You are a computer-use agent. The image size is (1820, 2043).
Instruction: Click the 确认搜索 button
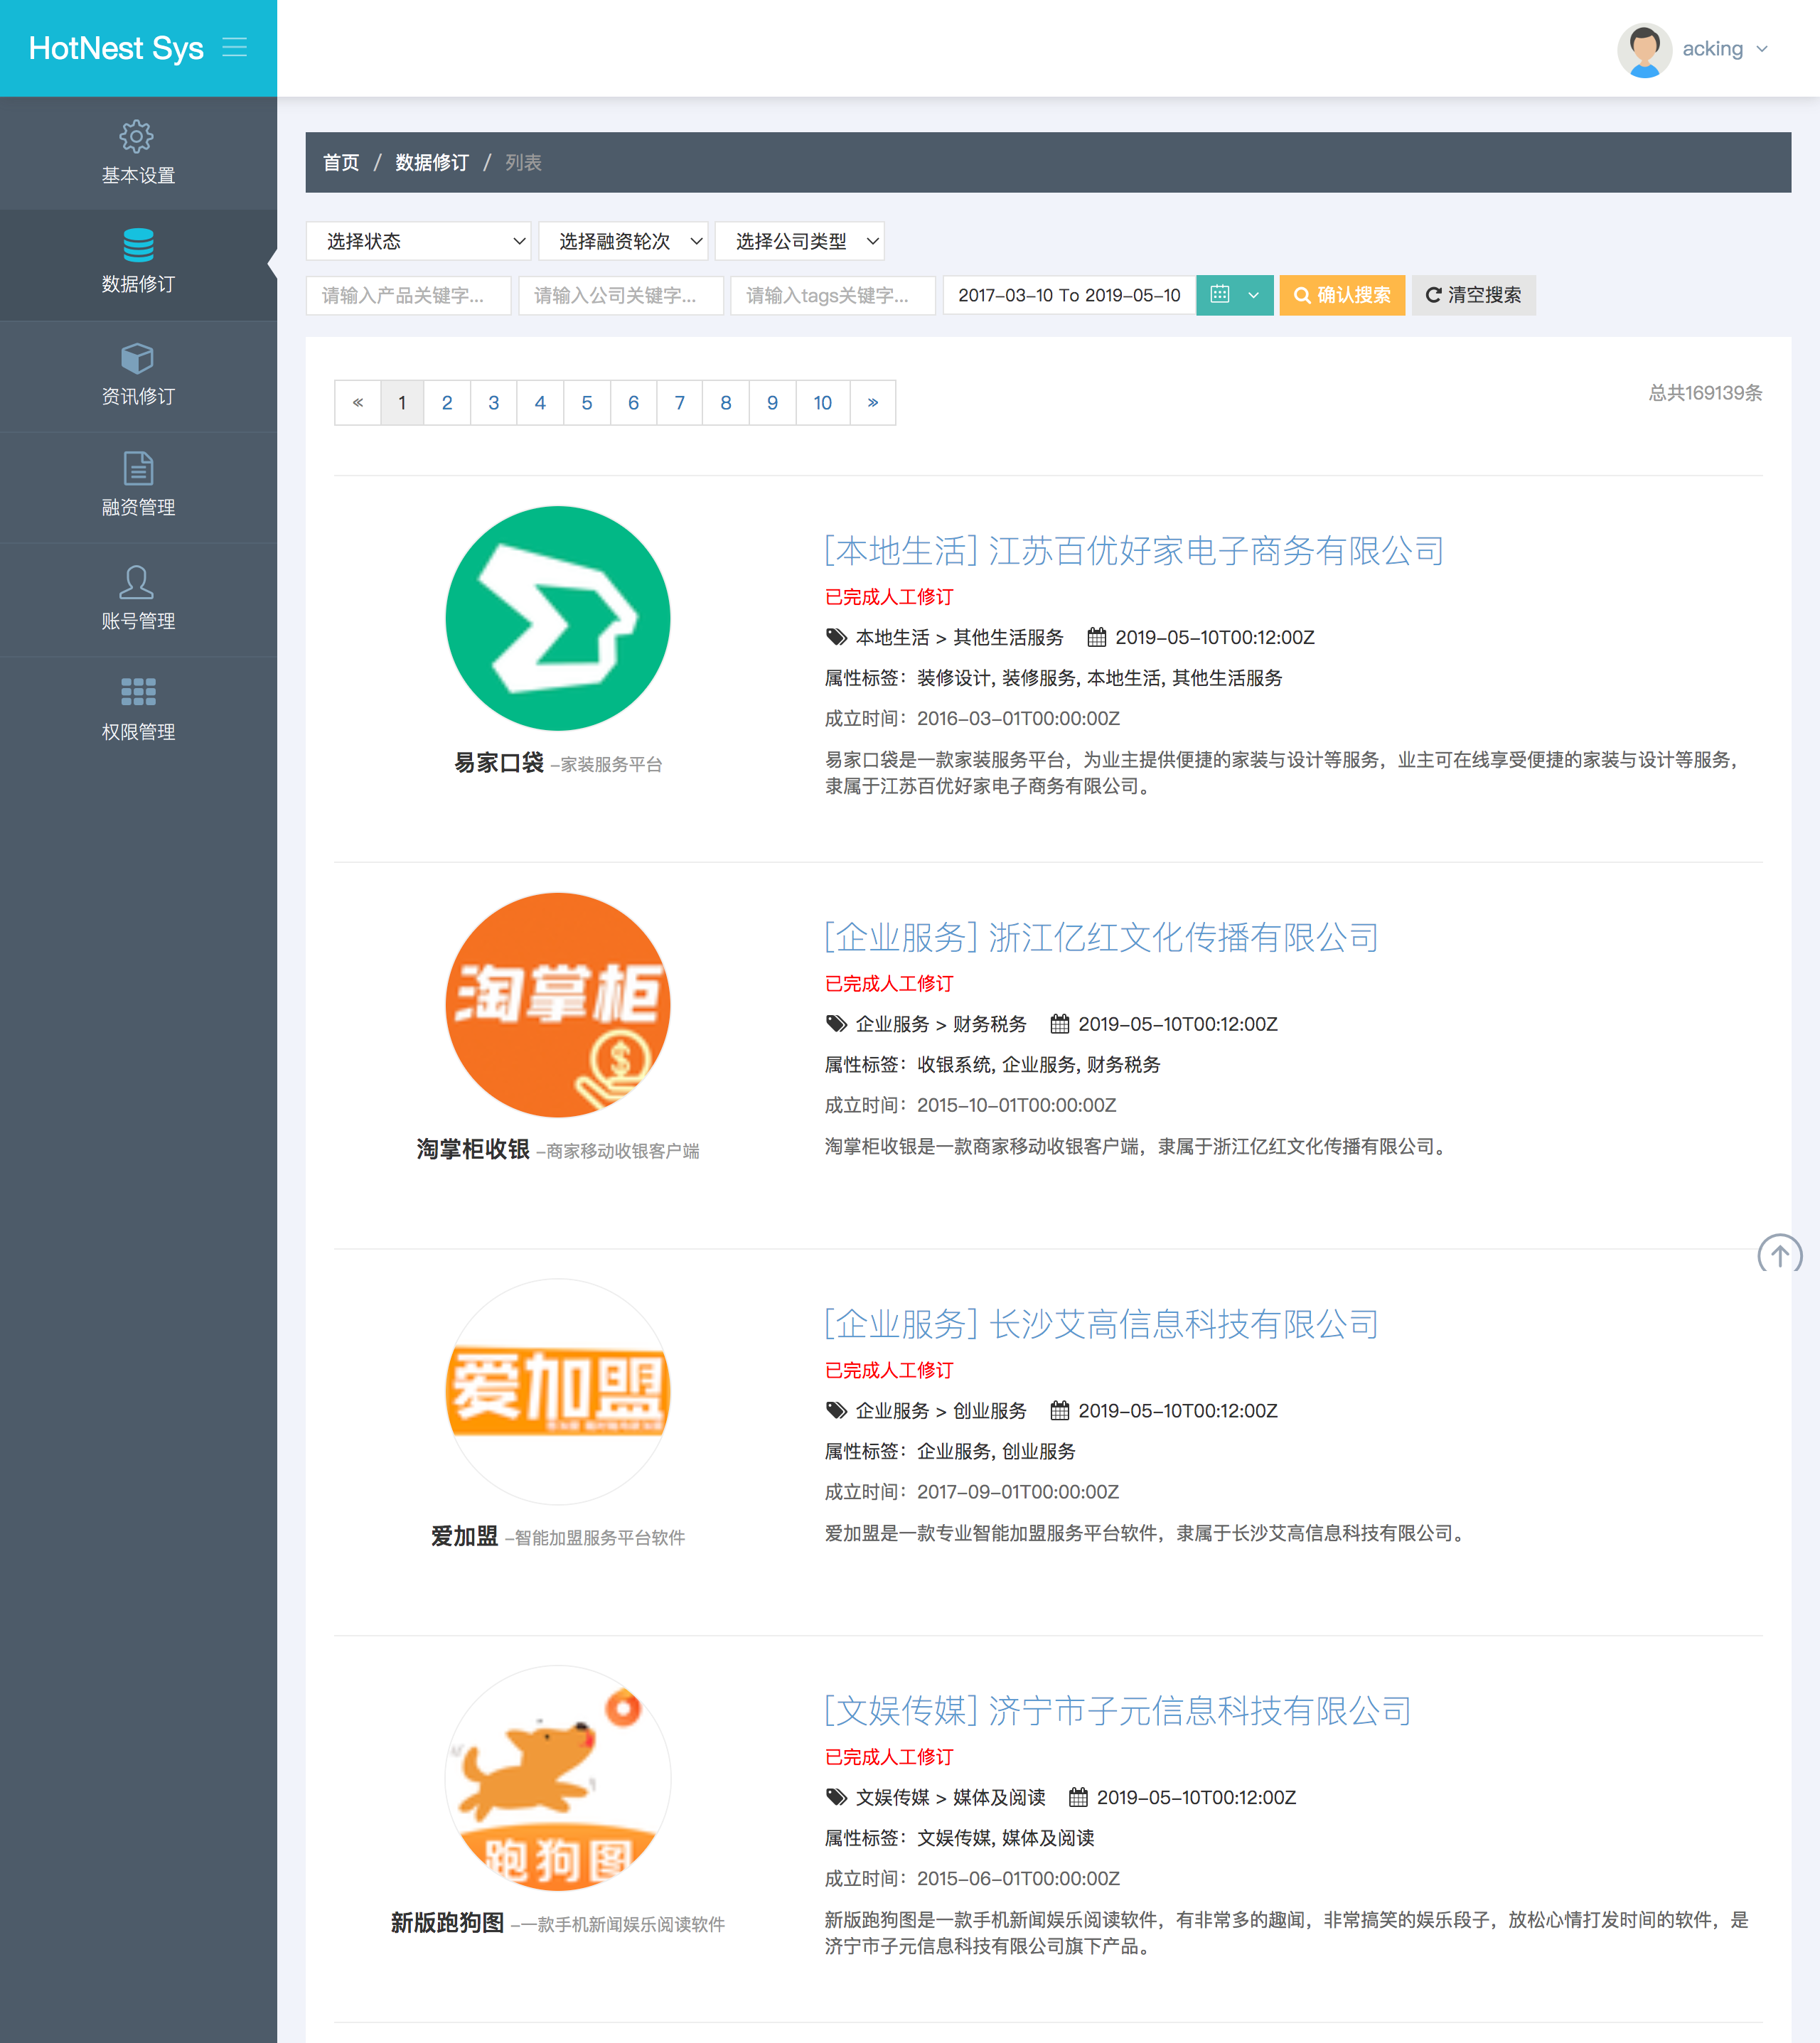[x=1342, y=295]
